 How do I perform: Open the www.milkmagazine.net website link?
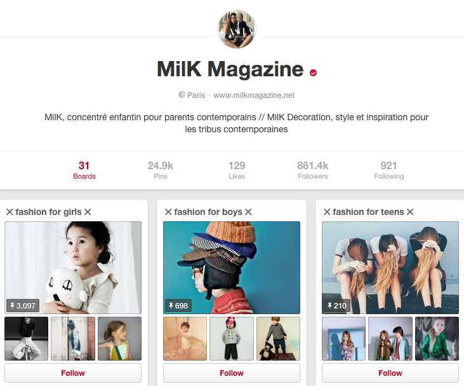tap(254, 95)
